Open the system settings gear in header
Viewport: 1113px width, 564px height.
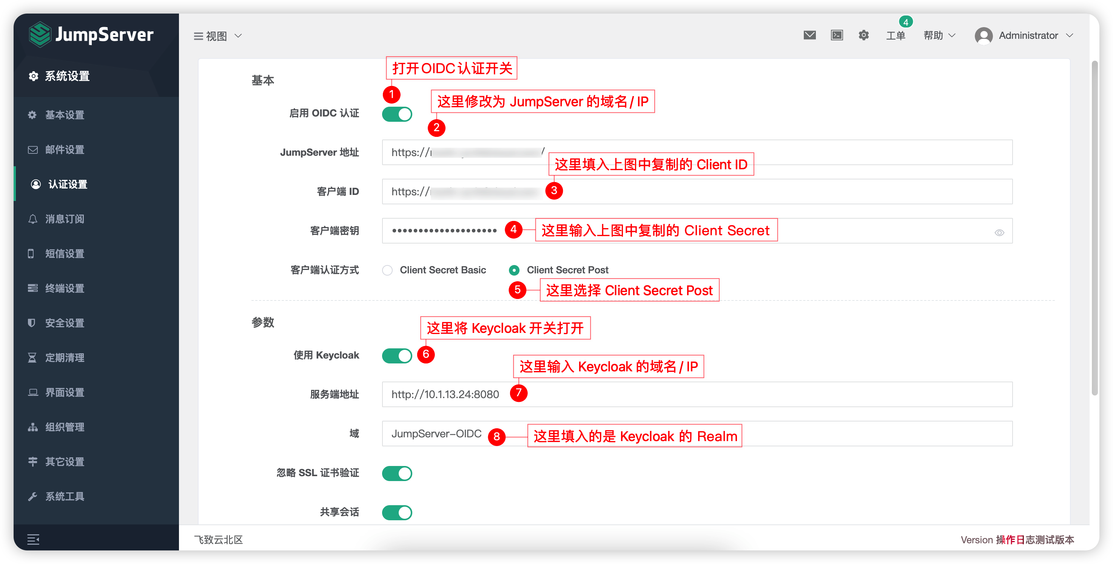coord(864,35)
